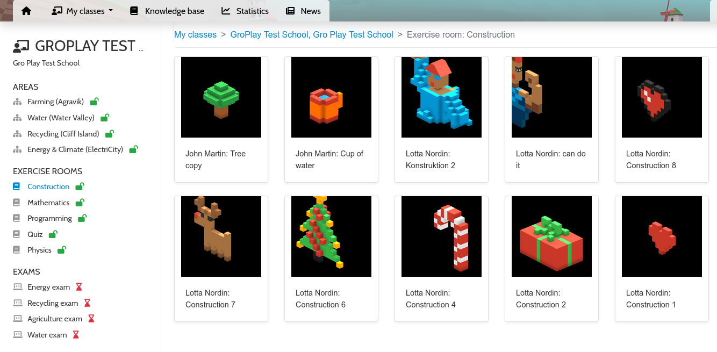Image resolution: width=717 pixels, height=352 pixels.
Task: Open the My classes dropdown menu
Action: point(82,11)
